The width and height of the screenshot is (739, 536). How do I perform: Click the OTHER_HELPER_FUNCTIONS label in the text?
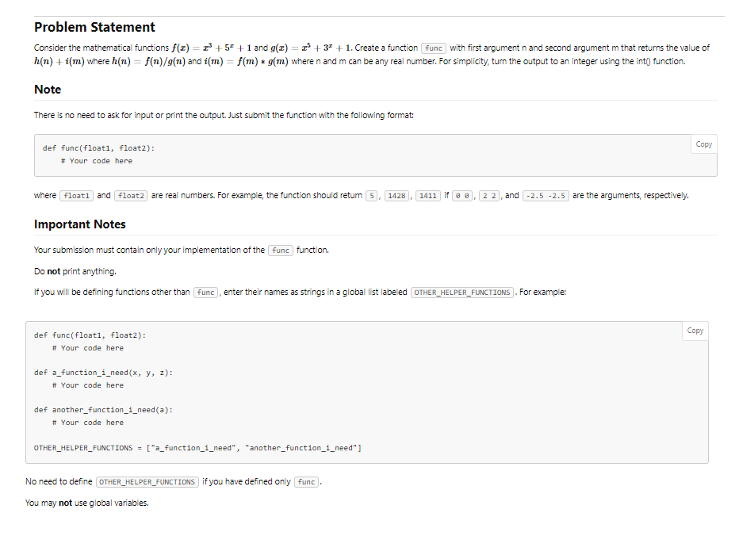tap(461, 292)
